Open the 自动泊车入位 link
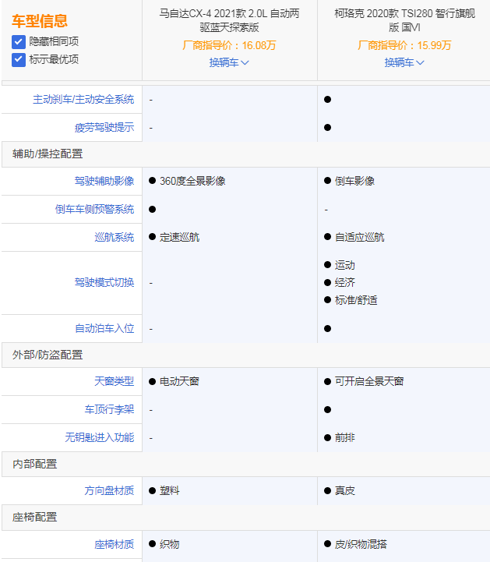This screenshot has height=562, width=490. coord(104,329)
